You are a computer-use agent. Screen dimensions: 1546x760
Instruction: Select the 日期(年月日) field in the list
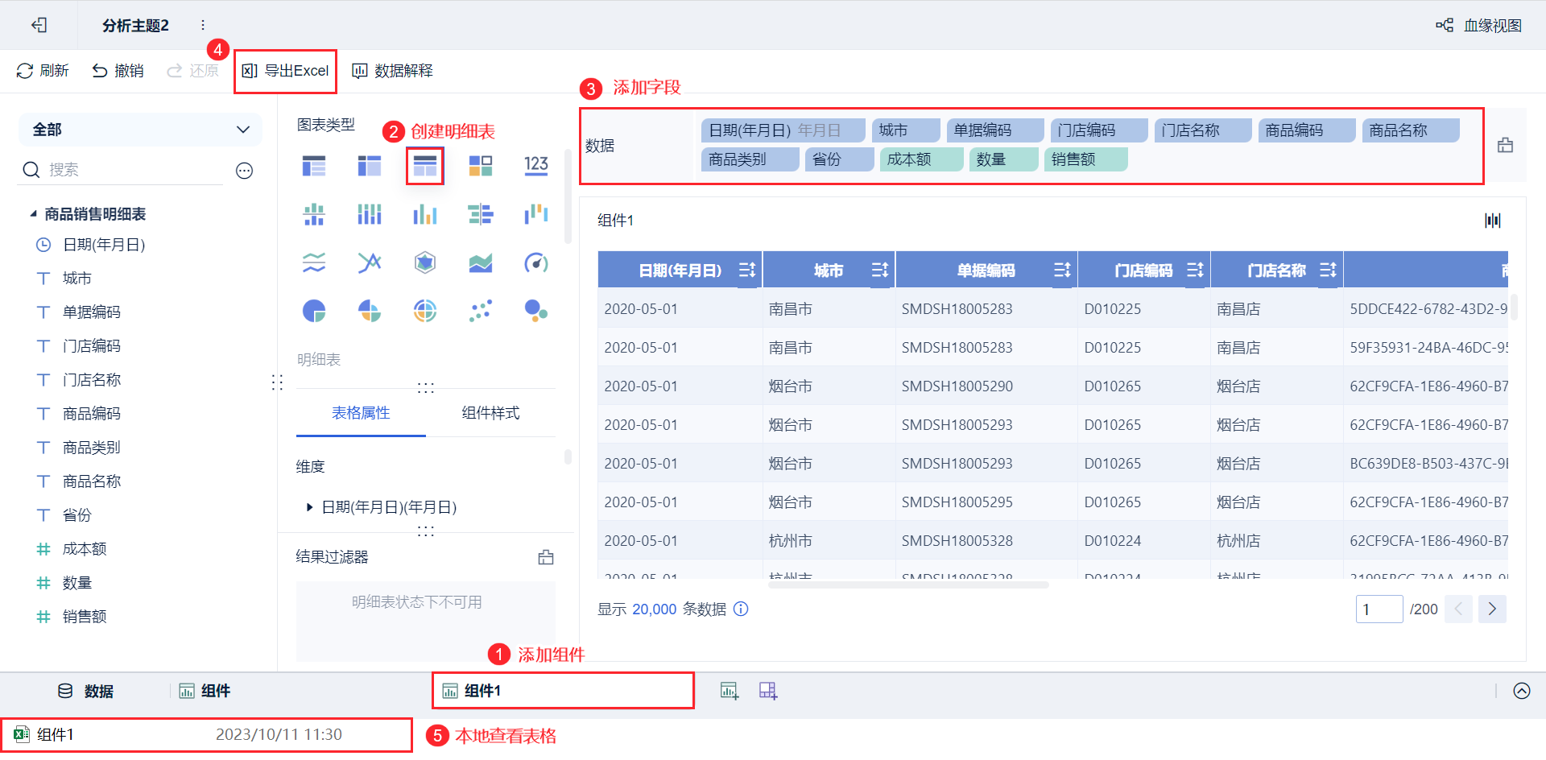(x=104, y=245)
